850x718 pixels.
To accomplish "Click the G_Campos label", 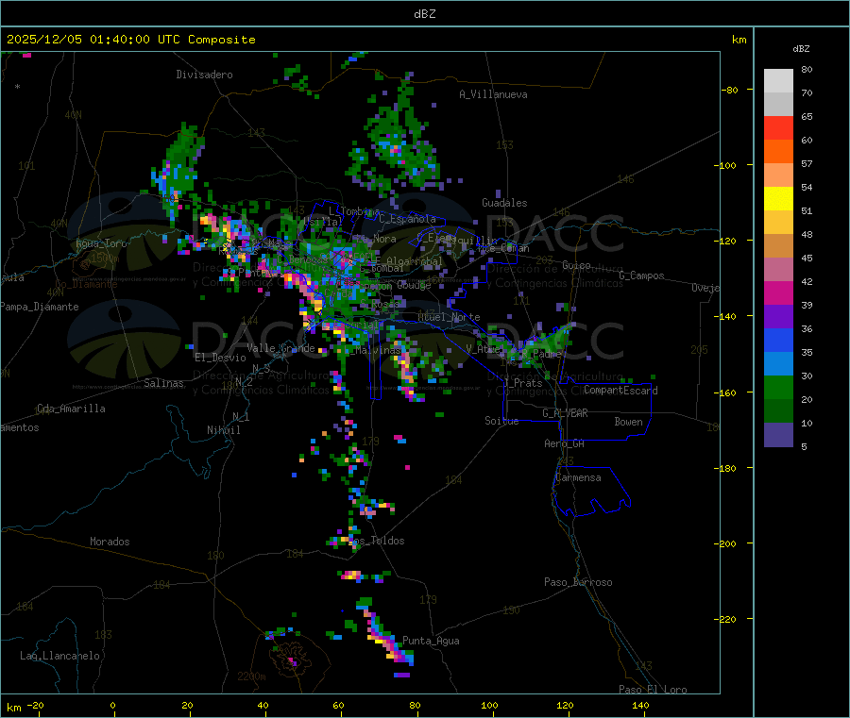I will click(641, 276).
